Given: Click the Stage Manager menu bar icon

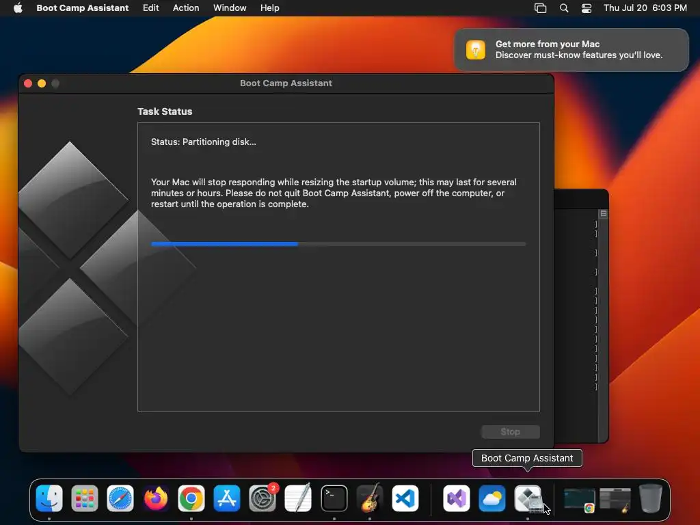Looking at the screenshot, I should (x=540, y=8).
